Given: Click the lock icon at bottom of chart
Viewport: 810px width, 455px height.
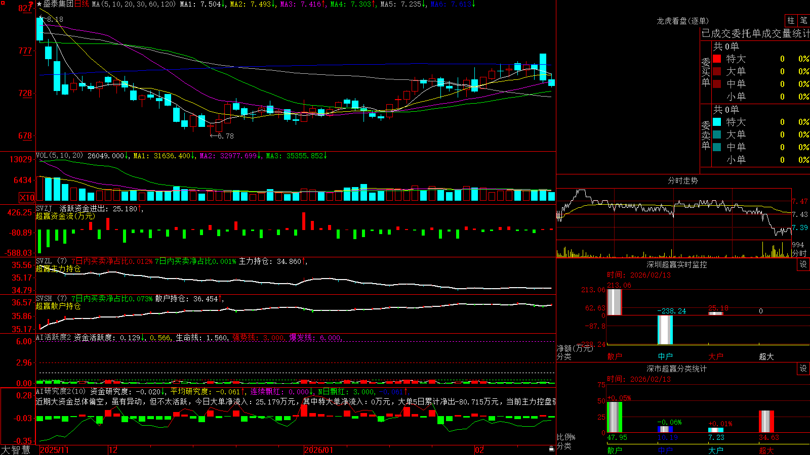Looking at the screenshot, I should pyautogui.click(x=552, y=449).
